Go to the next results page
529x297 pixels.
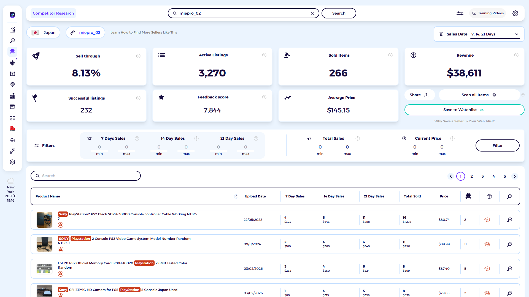515,176
